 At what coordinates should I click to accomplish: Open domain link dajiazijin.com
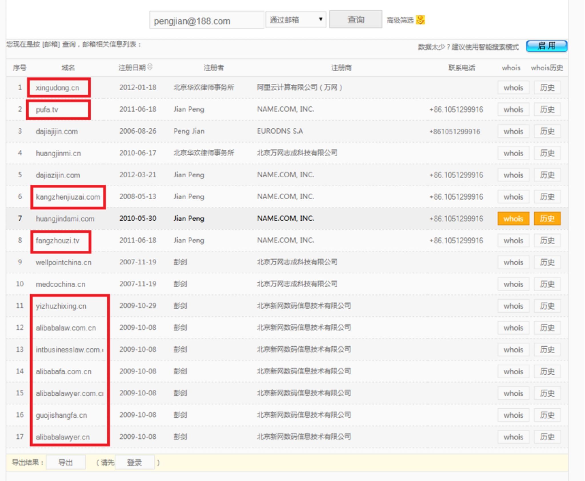click(x=58, y=175)
